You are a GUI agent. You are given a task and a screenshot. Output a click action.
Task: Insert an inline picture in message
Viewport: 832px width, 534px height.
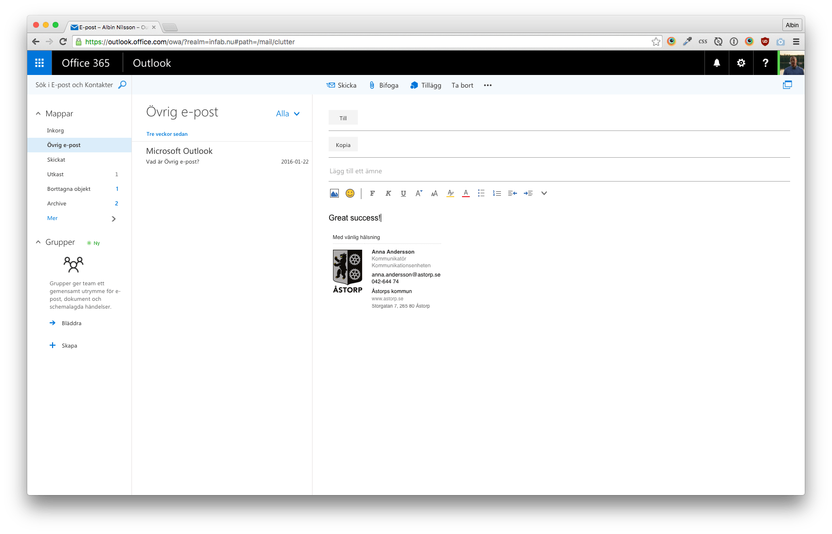(x=334, y=193)
